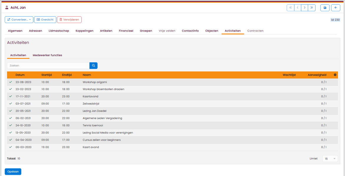Go to last record arrow
The width and height of the screenshot is (345, 176).
[312, 8]
